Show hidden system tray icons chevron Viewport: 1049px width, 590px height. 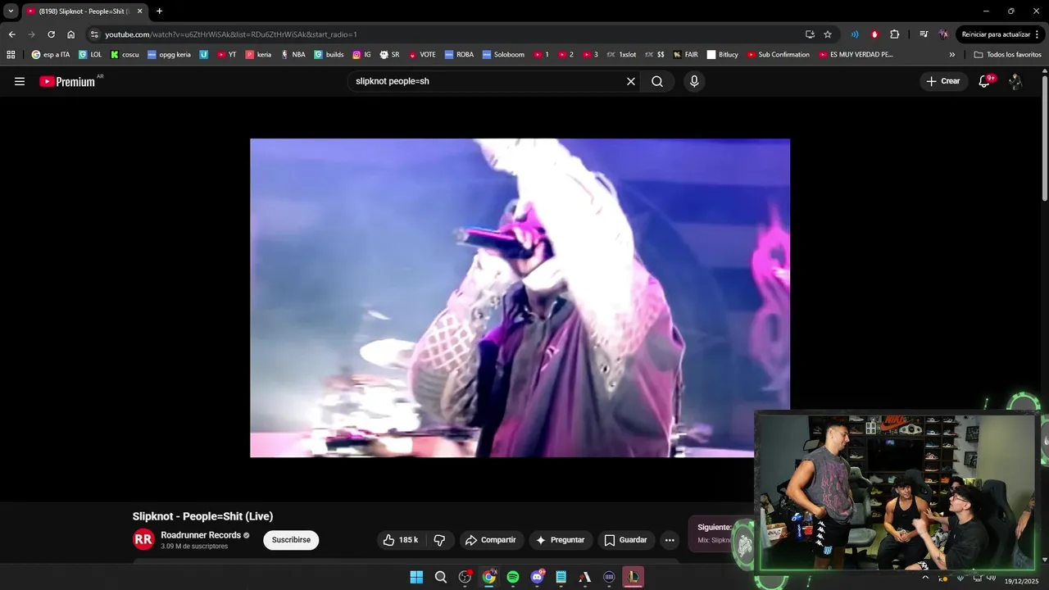pos(925,578)
